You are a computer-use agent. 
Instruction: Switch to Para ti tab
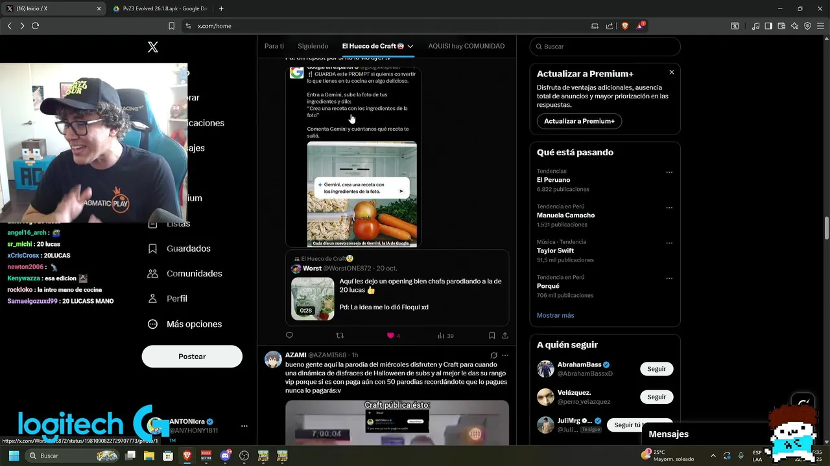pyautogui.click(x=274, y=46)
